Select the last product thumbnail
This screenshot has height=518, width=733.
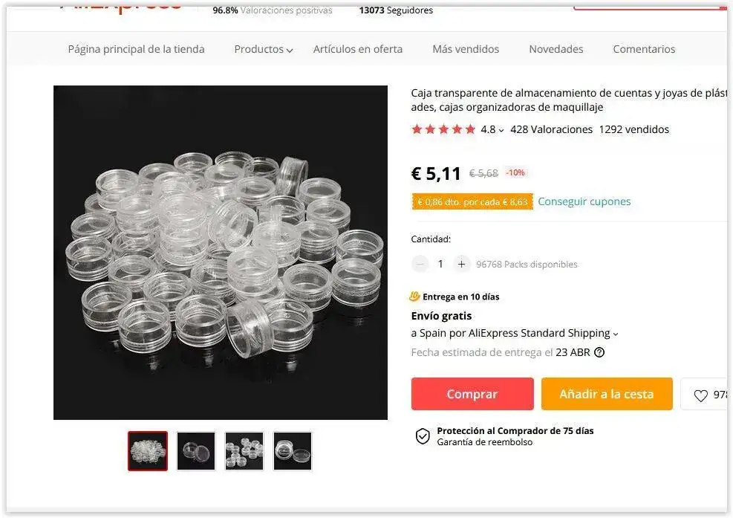pos(293,451)
